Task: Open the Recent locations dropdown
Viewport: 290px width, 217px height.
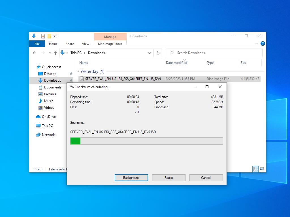Action: pos(50,53)
